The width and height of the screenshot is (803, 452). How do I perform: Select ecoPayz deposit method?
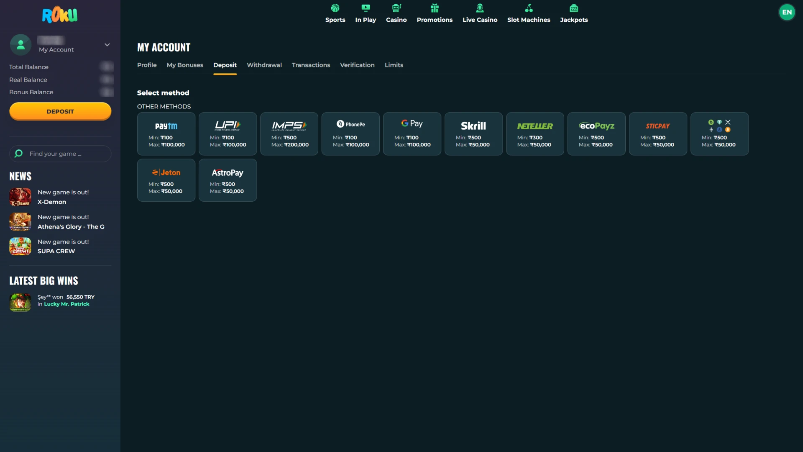(x=596, y=134)
